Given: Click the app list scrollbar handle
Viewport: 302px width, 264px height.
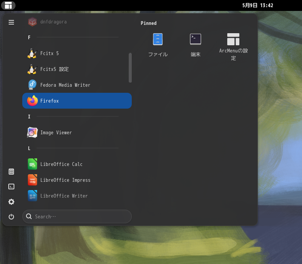Looking at the screenshot, I should (x=130, y=68).
